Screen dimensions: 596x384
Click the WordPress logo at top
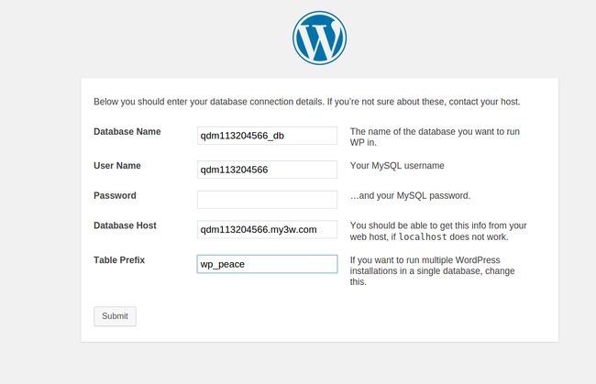(x=319, y=38)
